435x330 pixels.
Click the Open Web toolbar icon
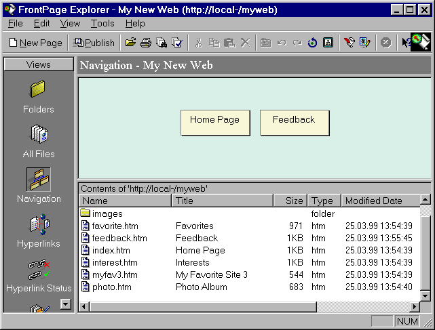pyautogui.click(x=130, y=43)
